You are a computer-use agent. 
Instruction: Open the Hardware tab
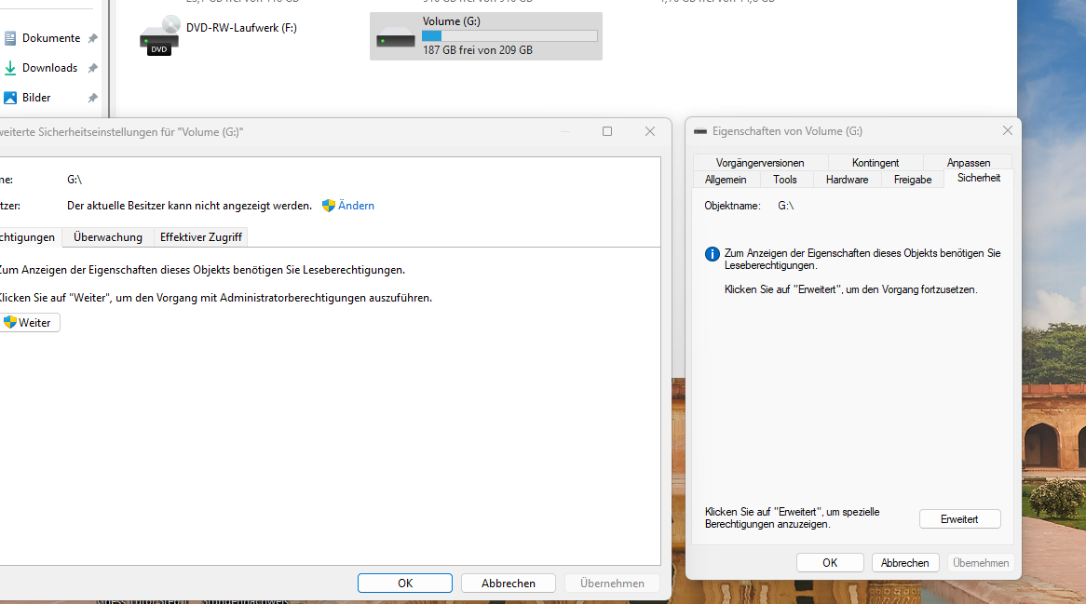point(847,180)
